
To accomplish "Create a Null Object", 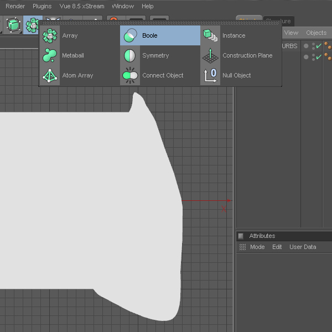I will [x=241, y=75].
